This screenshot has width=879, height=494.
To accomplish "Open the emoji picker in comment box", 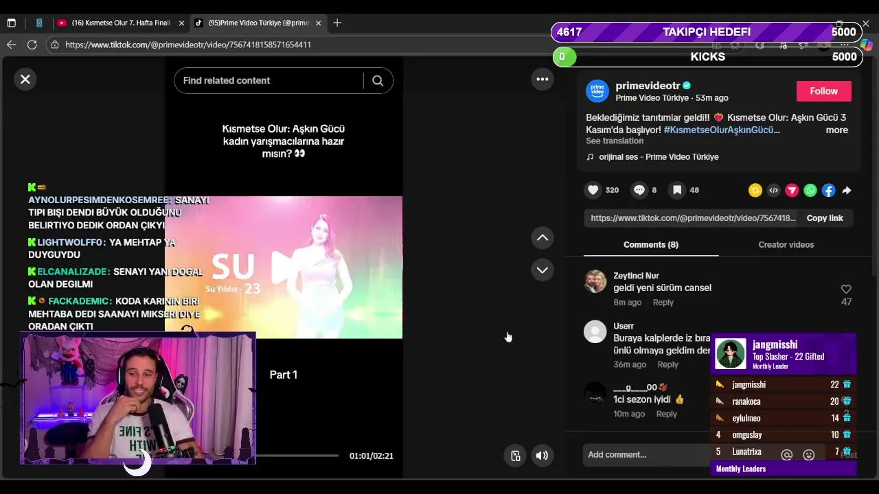I will click(x=809, y=455).
